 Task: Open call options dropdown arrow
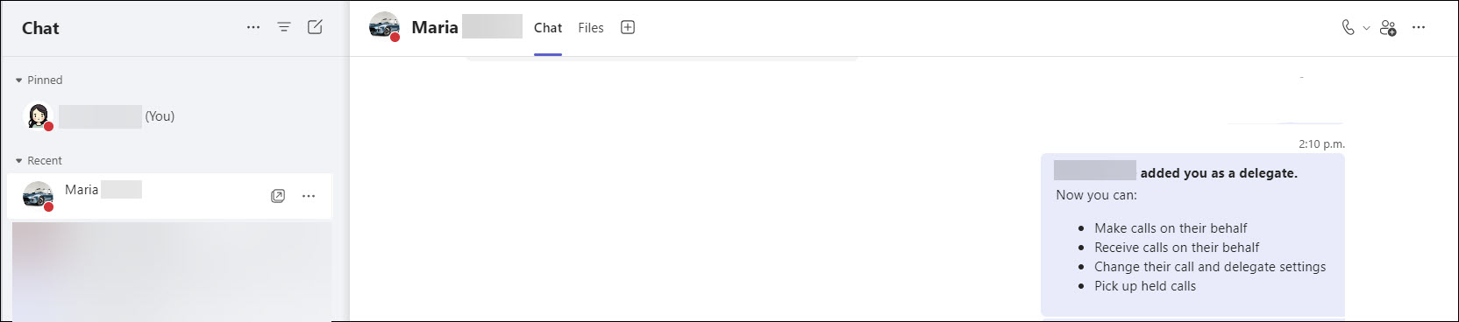point(1366,28)
